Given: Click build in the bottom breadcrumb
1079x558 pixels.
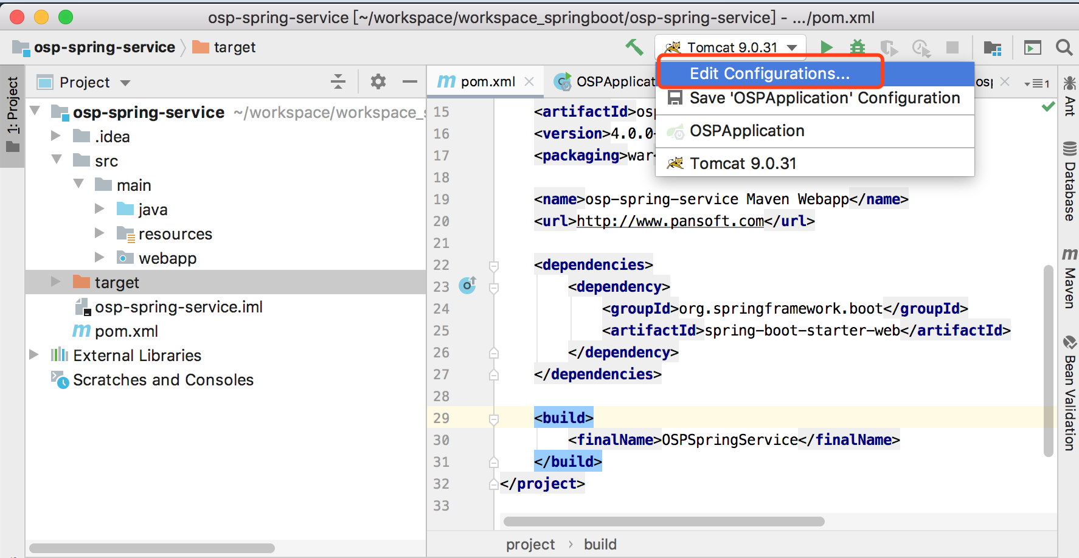Looking at the screenshot, I should coord(600,544).
